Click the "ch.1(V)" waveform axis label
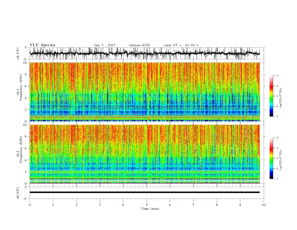297x230 pixels. 18,53
